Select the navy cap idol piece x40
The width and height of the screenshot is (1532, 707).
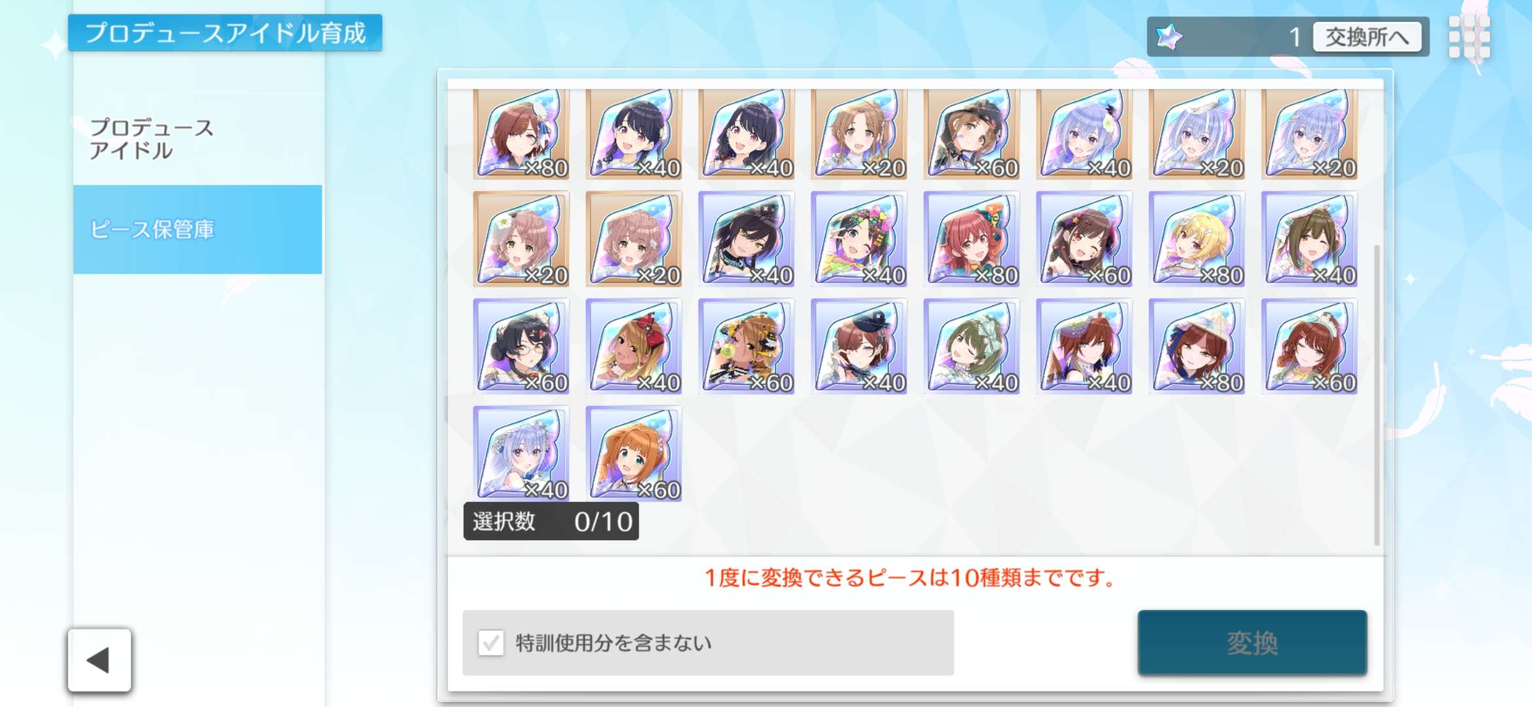coord(859,346)
